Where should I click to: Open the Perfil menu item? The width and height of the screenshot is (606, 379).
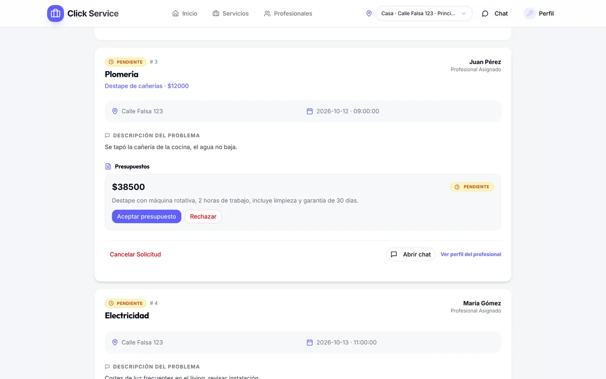539,14
